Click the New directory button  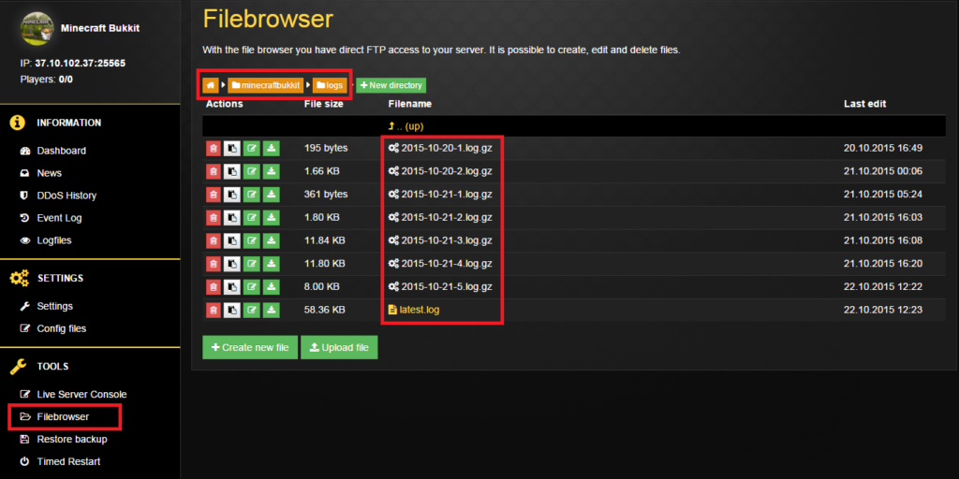391,85
